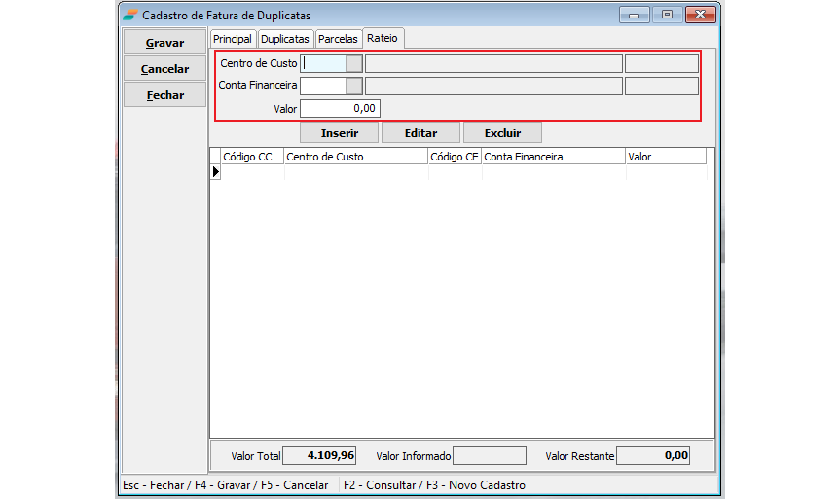This screenshot has height=499, width=839.
Task: Sort by Centro de Custo column header
Action: pyautogui.click(x=355, y=156)
